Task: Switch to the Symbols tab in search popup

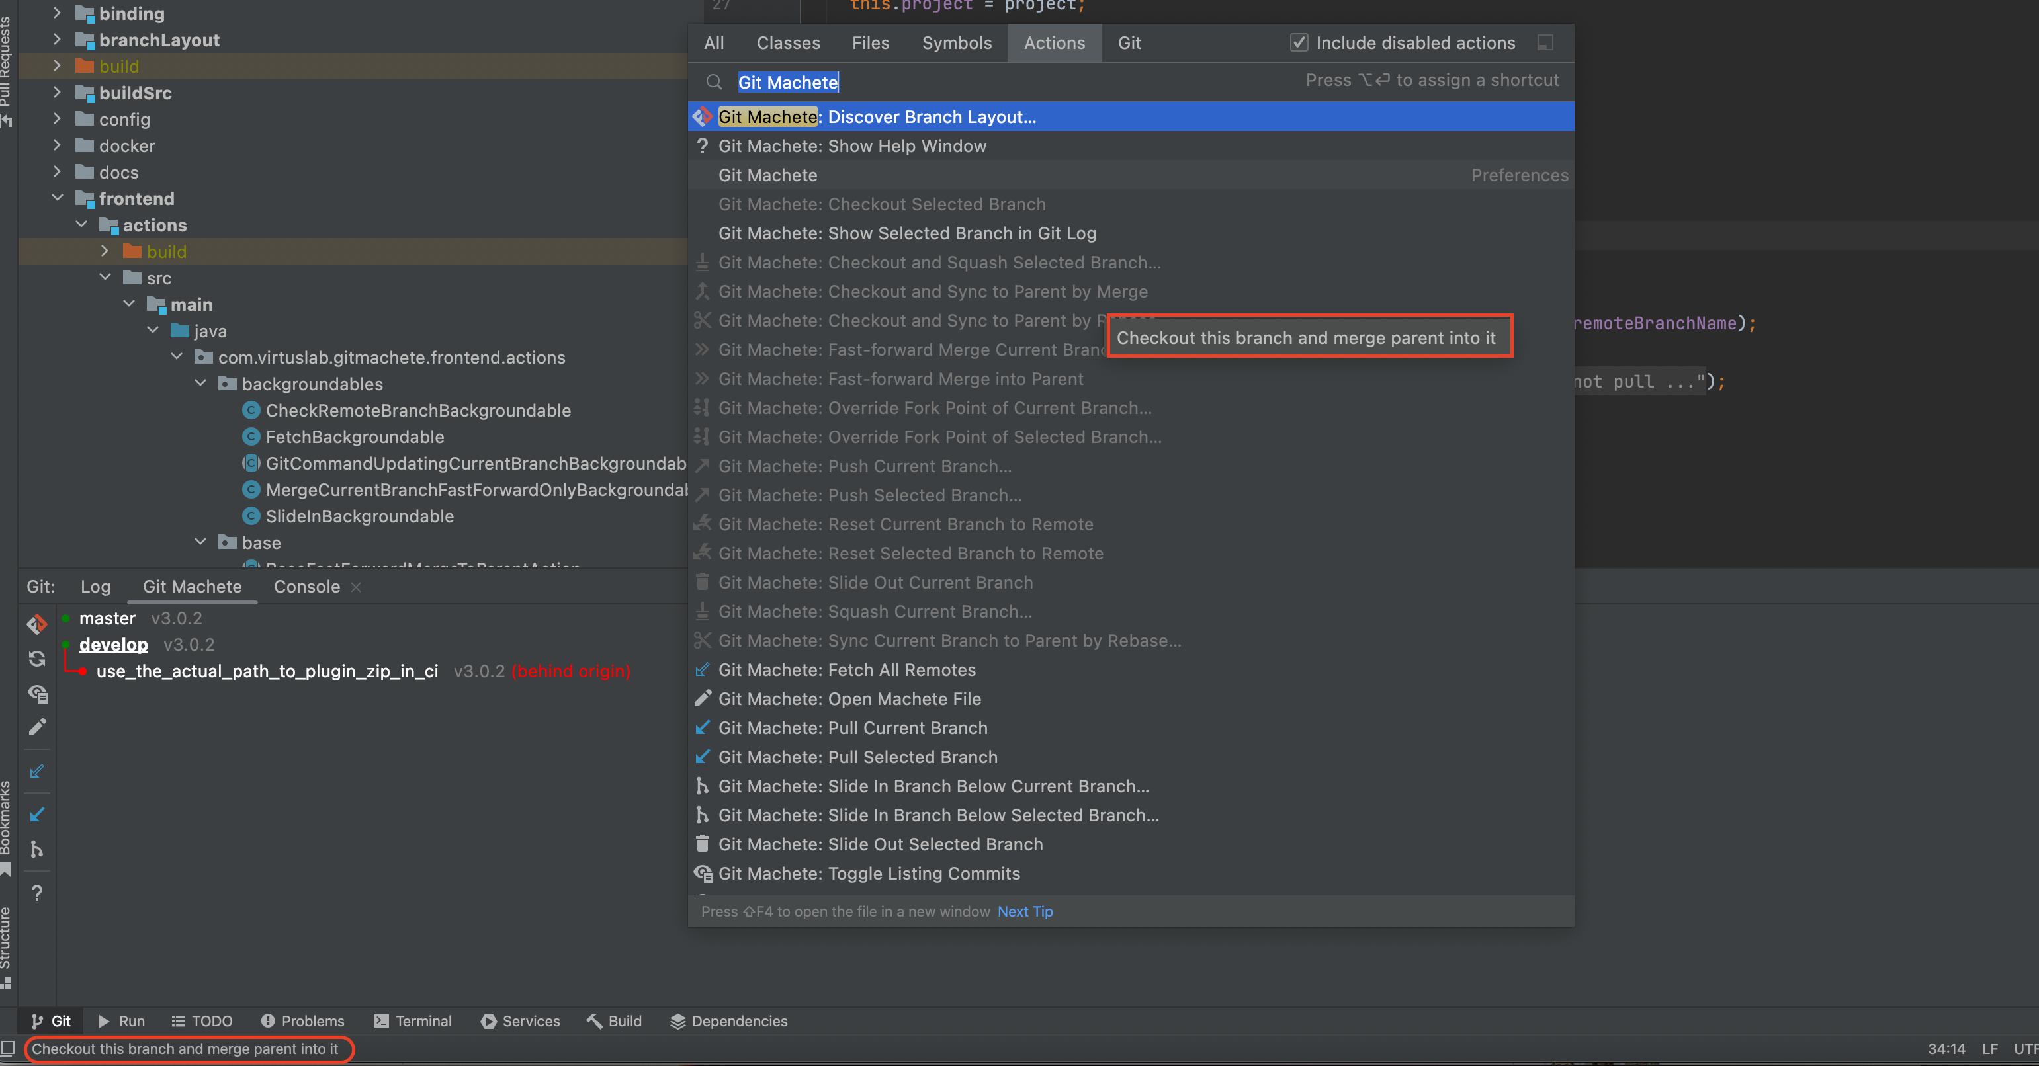Action: [x=956, y=43]
